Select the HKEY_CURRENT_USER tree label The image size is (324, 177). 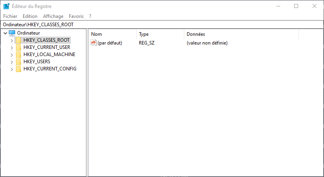coord(47,47)
